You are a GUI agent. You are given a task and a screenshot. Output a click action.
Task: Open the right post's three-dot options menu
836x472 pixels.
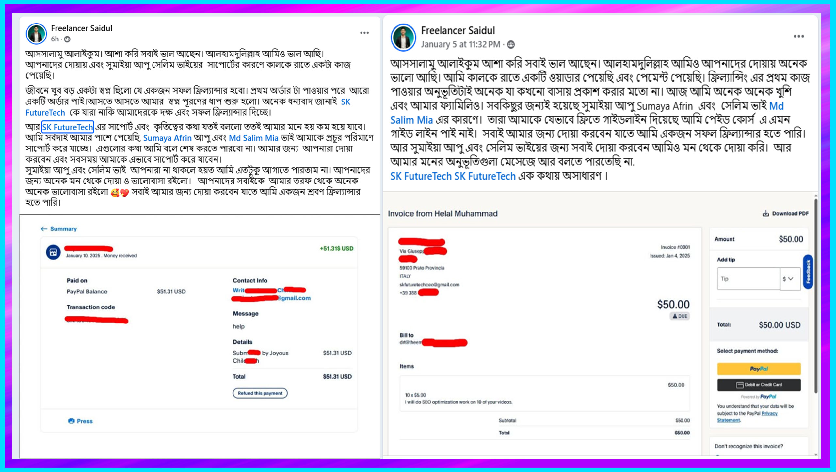[x=799, y=36]
